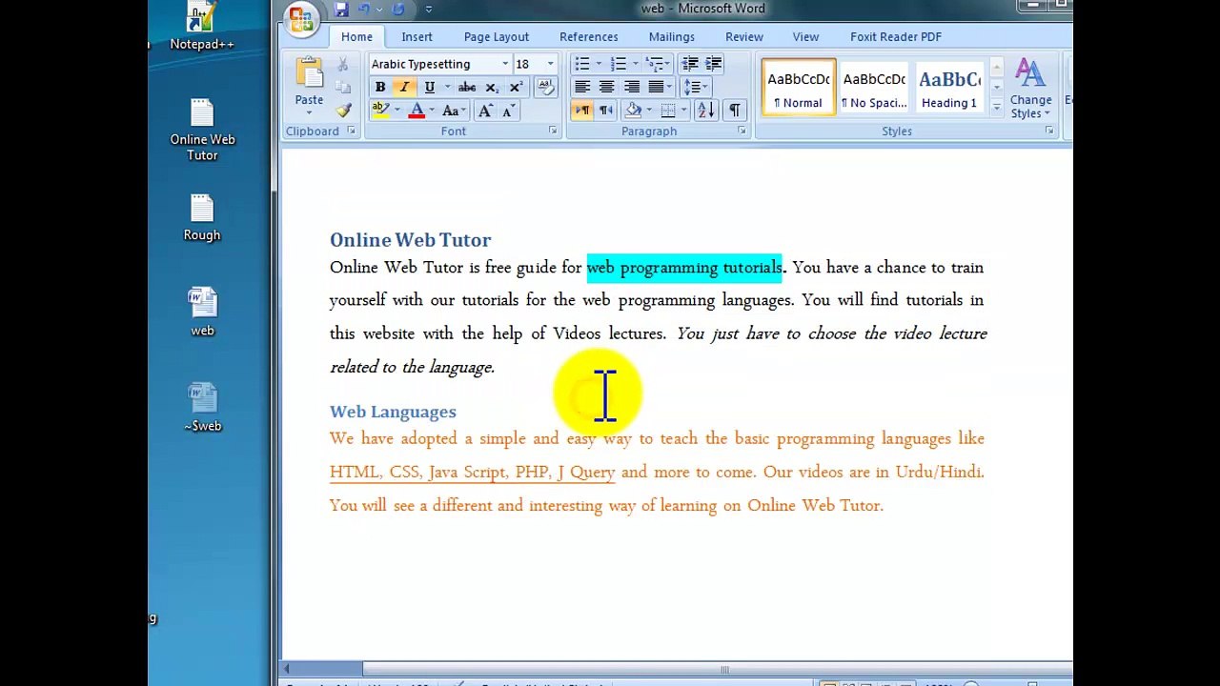
Task: Toggle Italic formatting off
Action: (404, 88)
